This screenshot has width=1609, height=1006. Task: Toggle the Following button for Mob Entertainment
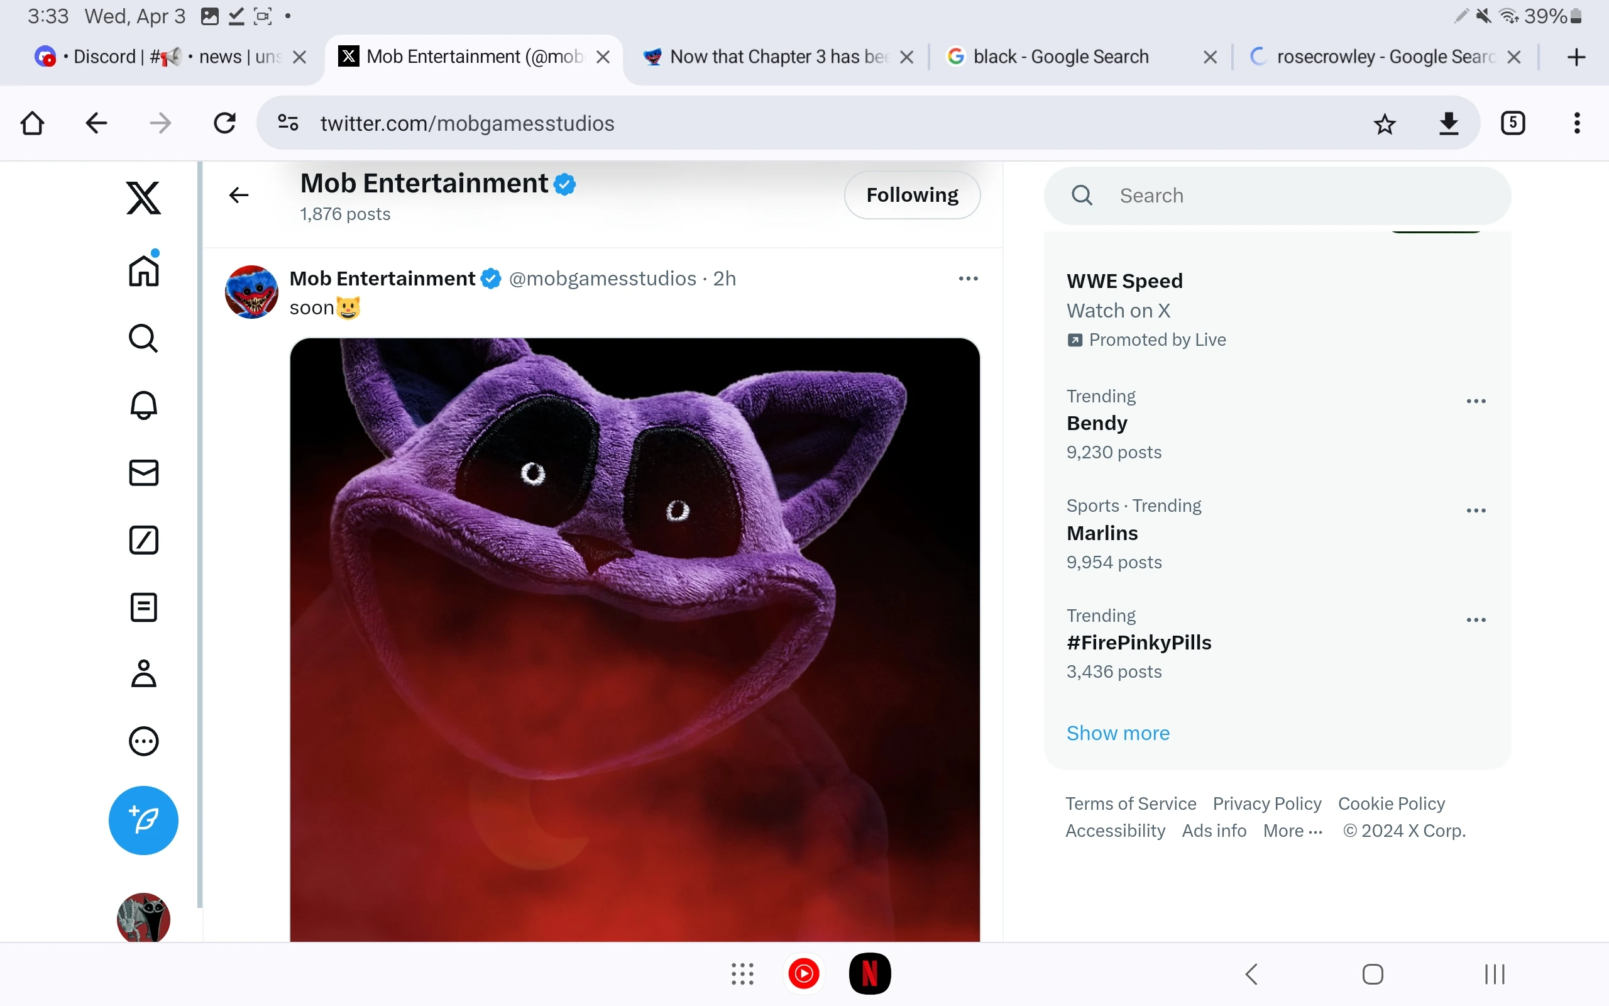coord(911,195)
